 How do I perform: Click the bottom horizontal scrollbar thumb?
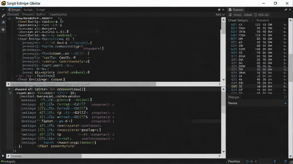click(x=46, y=156)
